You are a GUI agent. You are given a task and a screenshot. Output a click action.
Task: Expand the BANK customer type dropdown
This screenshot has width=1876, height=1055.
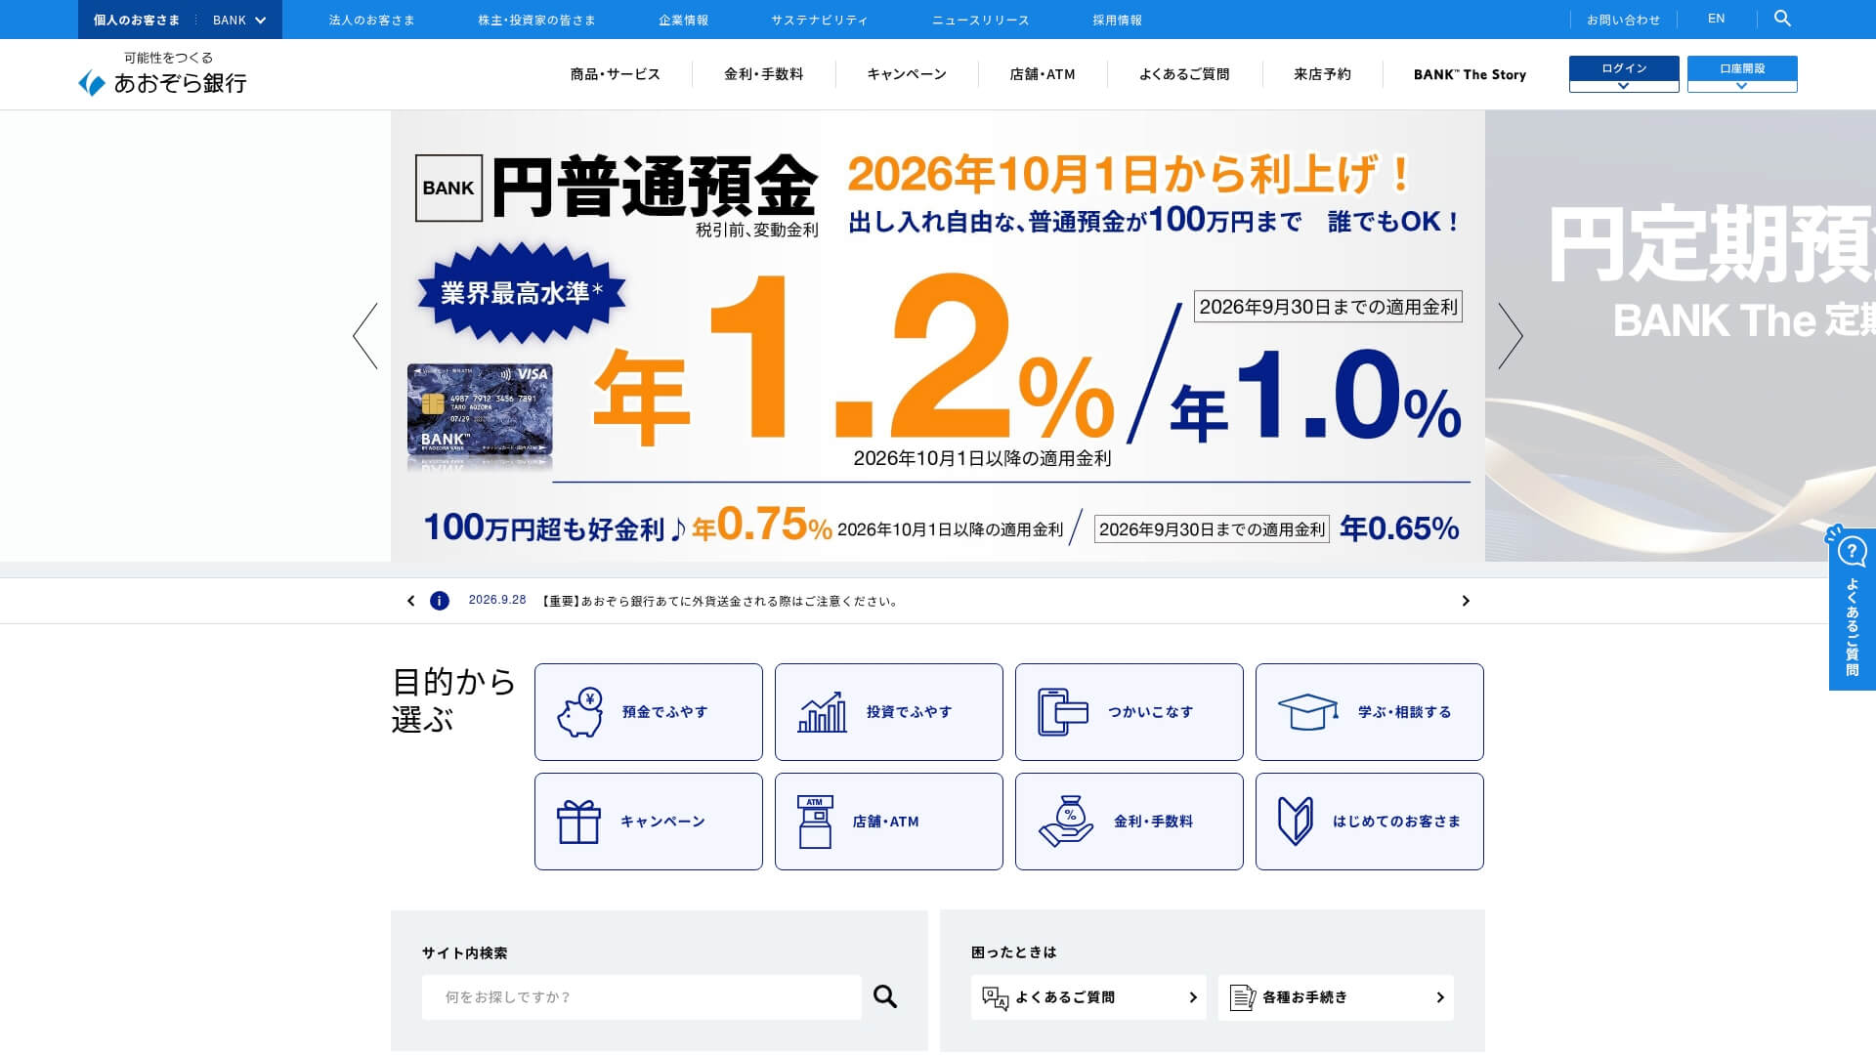(239, 20)
